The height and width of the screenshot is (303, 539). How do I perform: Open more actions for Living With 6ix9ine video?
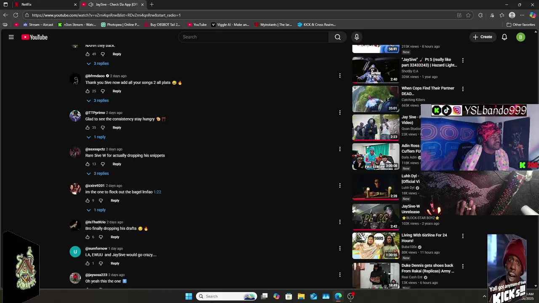click(463, 236)
